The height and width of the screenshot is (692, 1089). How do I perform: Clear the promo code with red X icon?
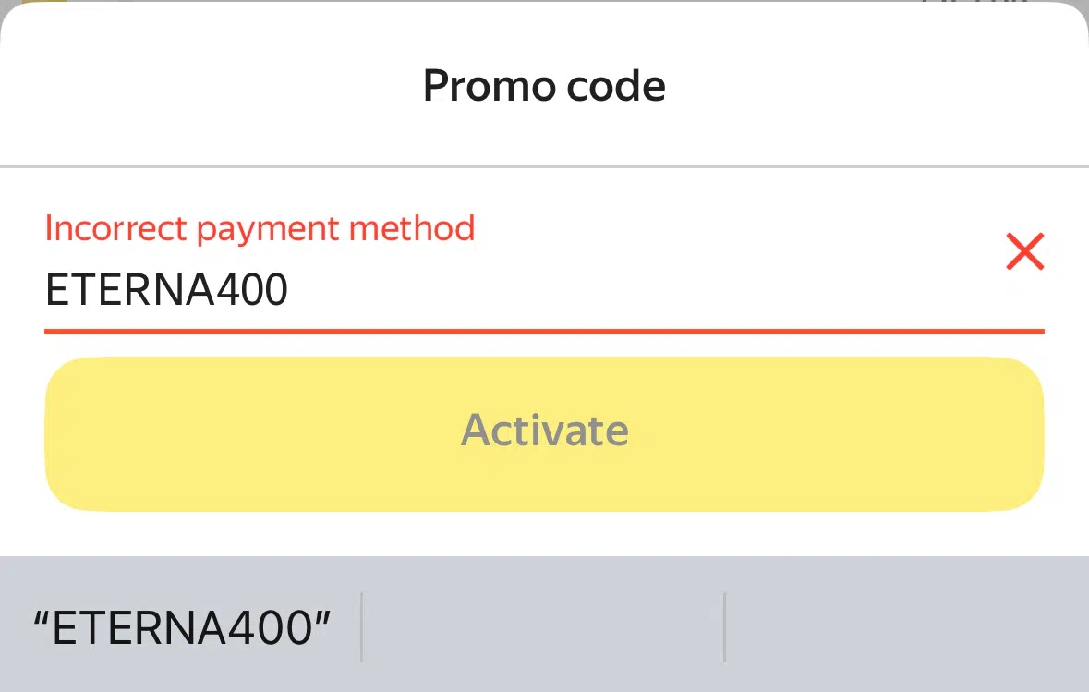[1025, 251]
